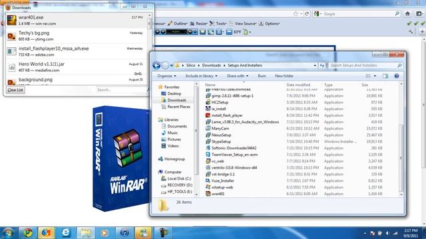Click the Google search box in Firefox

tap(357, 13)
